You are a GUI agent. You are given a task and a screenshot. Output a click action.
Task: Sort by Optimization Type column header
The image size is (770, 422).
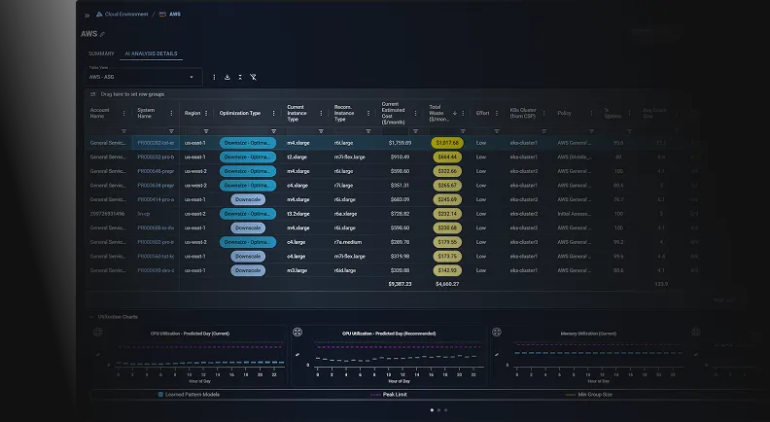[x=239, y=114]
